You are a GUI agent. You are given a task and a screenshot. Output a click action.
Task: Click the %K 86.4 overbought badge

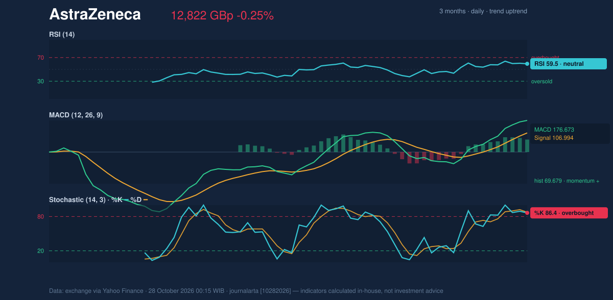click(x=569, y=213)
